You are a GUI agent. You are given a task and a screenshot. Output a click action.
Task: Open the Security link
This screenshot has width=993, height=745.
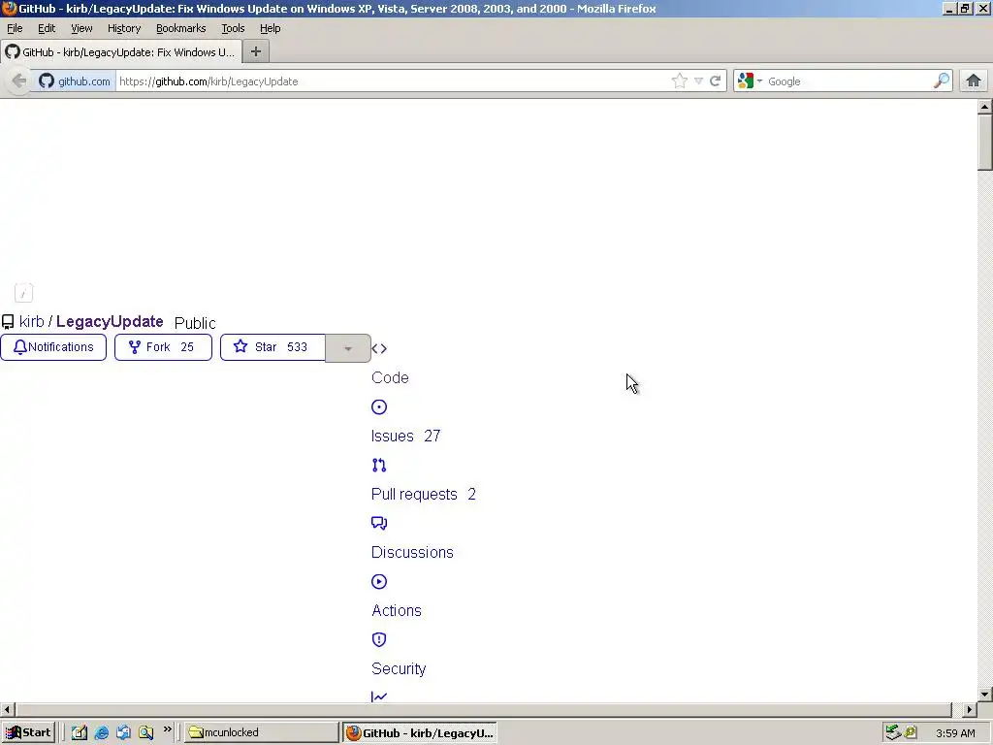(399, 669)
